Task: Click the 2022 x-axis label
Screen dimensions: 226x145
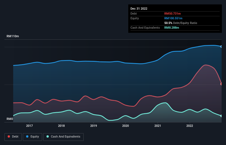Action: (x=190, y=126)
